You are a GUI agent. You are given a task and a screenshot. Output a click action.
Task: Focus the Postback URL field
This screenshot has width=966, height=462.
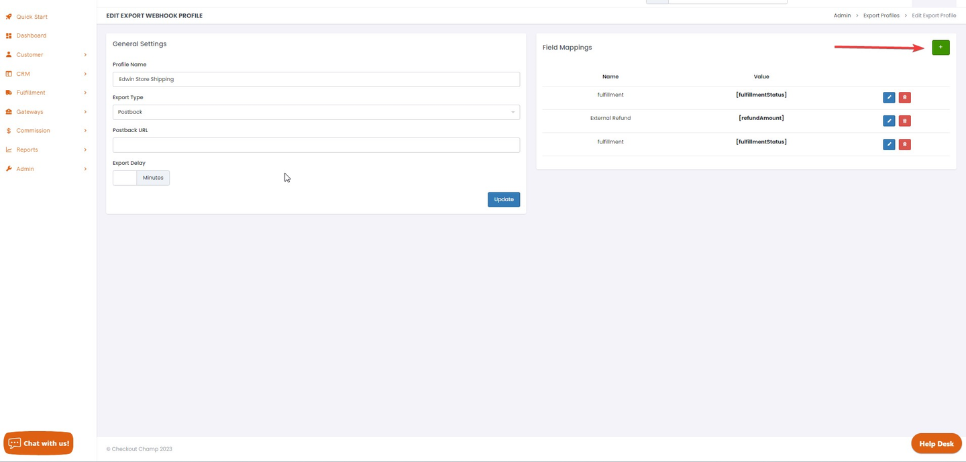[316, 145]
